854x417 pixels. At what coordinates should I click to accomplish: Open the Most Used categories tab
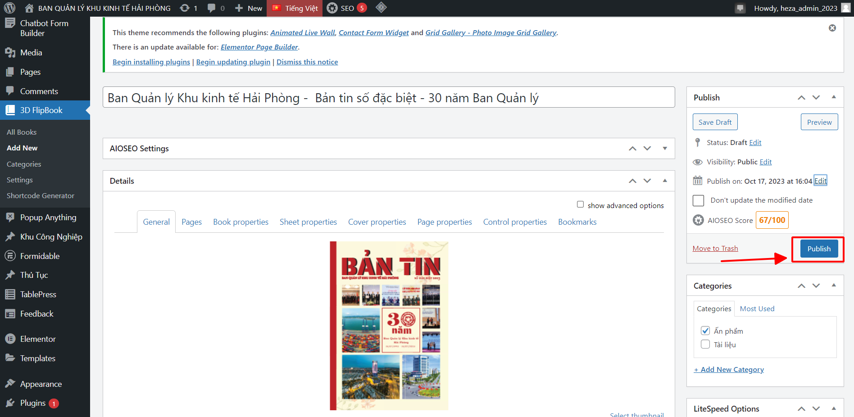(x=757, y=309)
